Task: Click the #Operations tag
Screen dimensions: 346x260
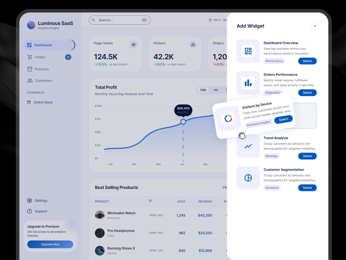Action: (x=273, y=93)
